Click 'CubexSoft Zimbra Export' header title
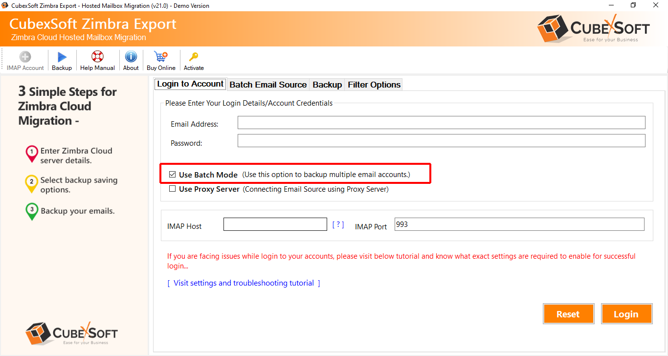This screenshot has height=356, width=668. click(x=93, y=23)
